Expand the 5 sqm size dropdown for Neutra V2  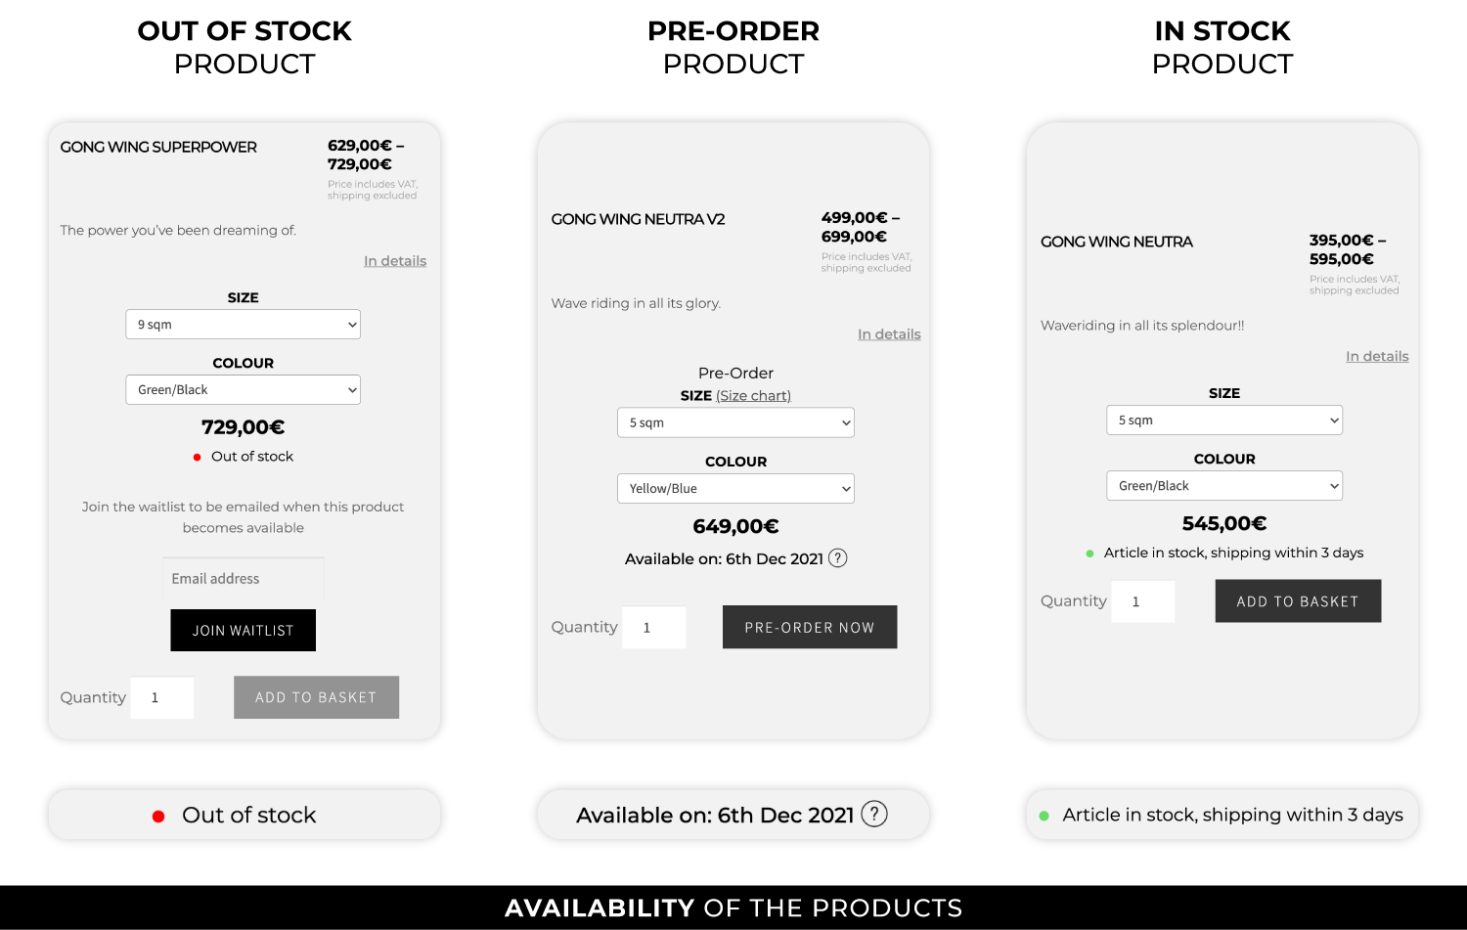pyautogui.click(x=735, y=422)
